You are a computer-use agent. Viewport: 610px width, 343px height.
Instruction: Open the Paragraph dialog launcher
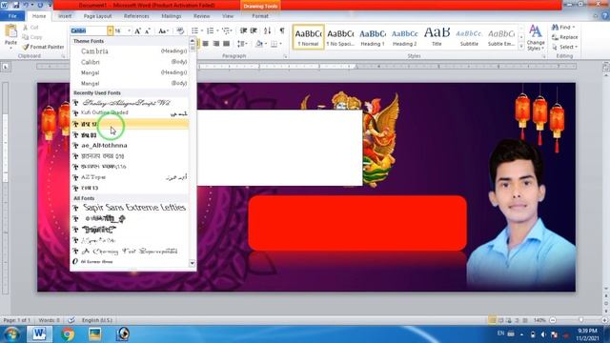285,56
